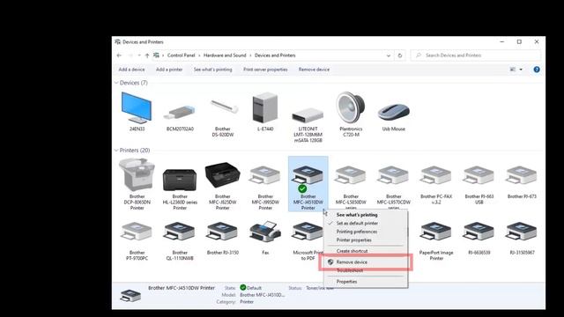Collapse the Printers (20) group

click(116, 151)
